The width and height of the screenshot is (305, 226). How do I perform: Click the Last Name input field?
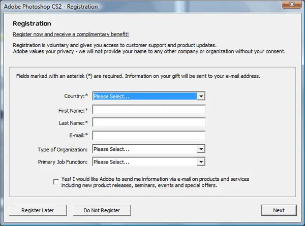pyautogui.click(x=149, y=122)
